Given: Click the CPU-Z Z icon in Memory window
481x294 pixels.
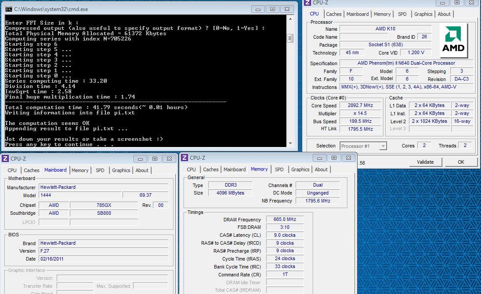Looking at the screenshot, I should click(184, 158).
